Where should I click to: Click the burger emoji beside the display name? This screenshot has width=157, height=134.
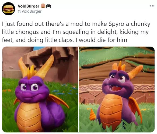[x=43, y=6]
